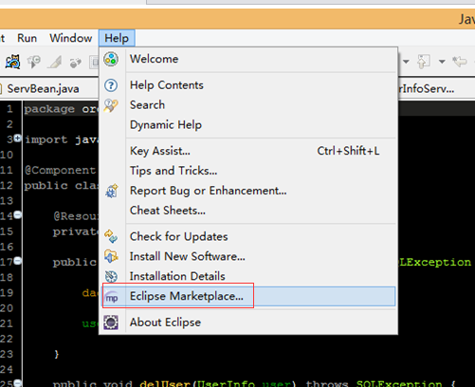Click public class text on line 12
Image resolution: width=475 pixels, height=387 pixels.
pyautogui.click(x=62, y=186)
